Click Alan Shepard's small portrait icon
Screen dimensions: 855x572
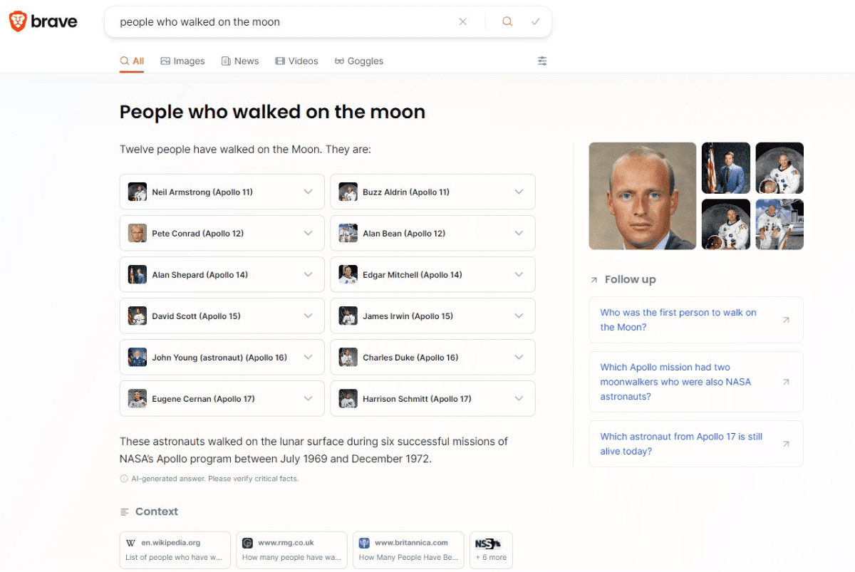point(138,274)
